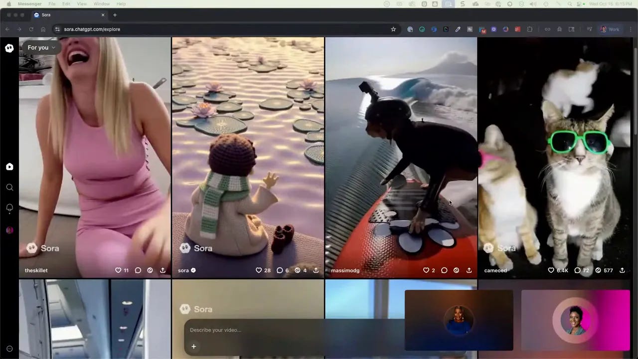Open site info icon in address bar
Viewport: 638px width, 359px height.
tap(57, 29)
